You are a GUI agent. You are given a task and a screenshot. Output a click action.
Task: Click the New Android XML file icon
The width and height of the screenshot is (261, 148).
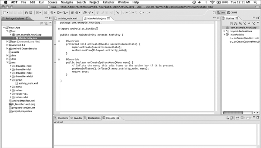45,12
